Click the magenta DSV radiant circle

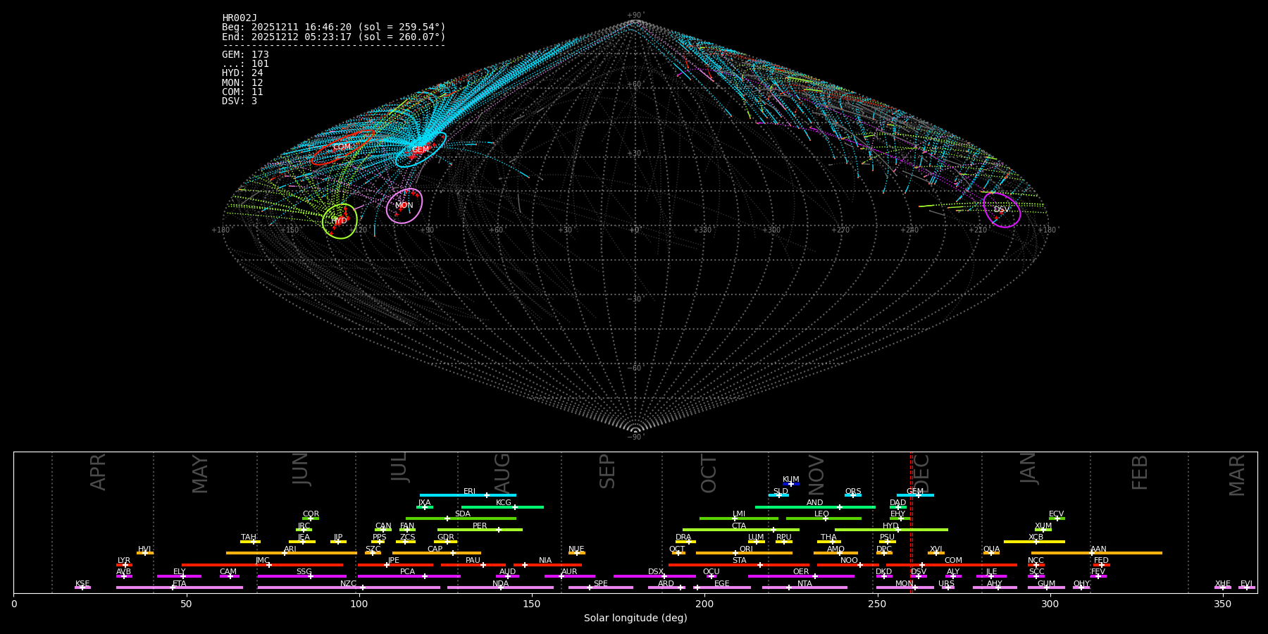(1002, 210)
